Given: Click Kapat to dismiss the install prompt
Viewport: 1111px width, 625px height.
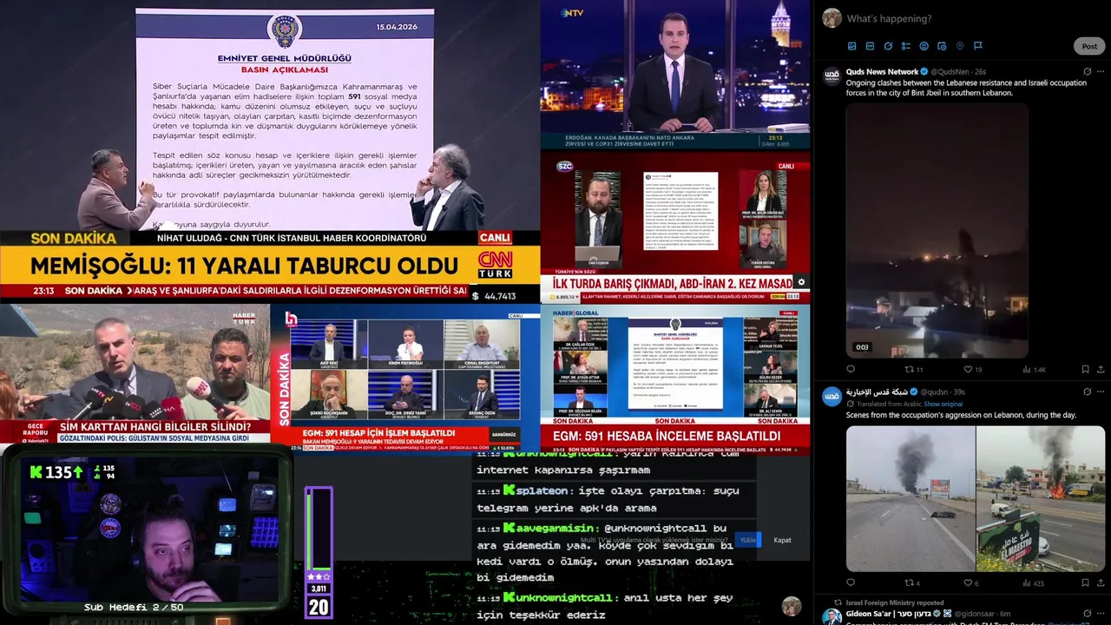Looking at the screenshot, I should click(782, 540).
